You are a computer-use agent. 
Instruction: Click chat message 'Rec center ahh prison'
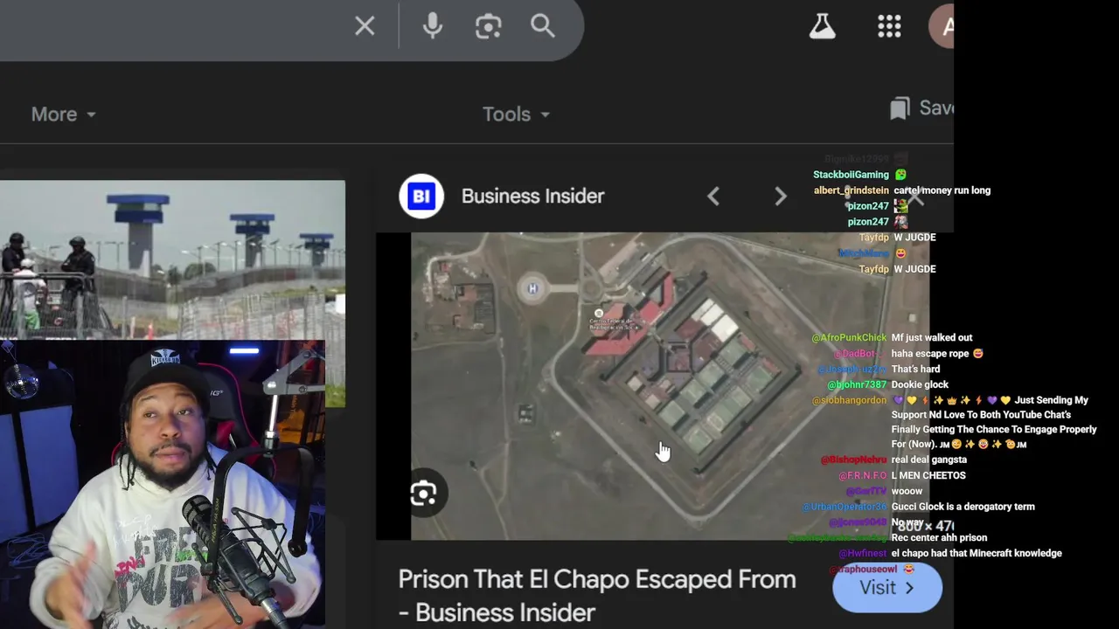tap(939, 538)
